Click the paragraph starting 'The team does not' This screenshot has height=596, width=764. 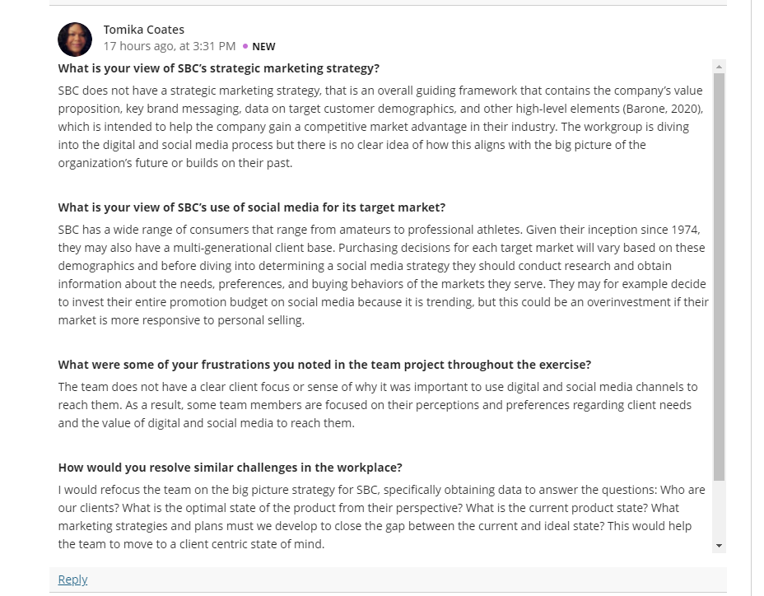click(x=378, y=405)
